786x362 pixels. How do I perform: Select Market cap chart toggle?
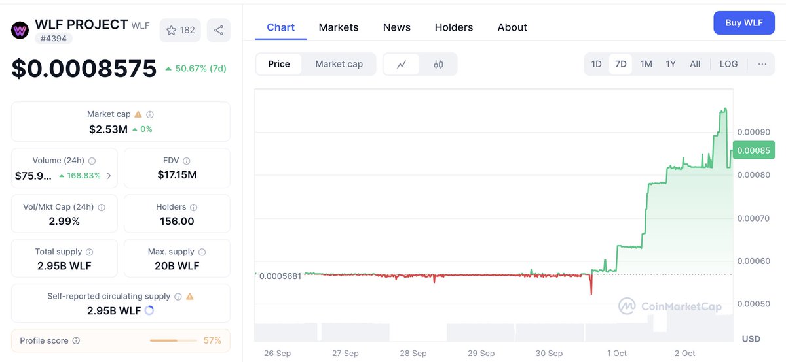click(339, 64)
